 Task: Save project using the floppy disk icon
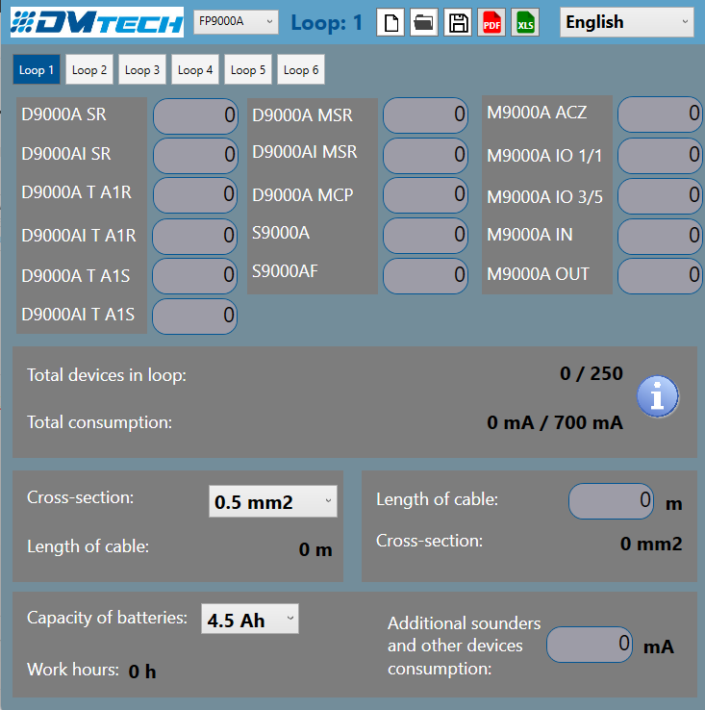tap(458, 22)
